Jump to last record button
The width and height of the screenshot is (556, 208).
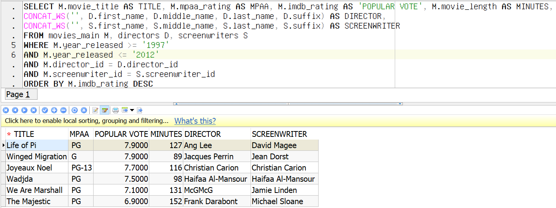pos(34,110)
